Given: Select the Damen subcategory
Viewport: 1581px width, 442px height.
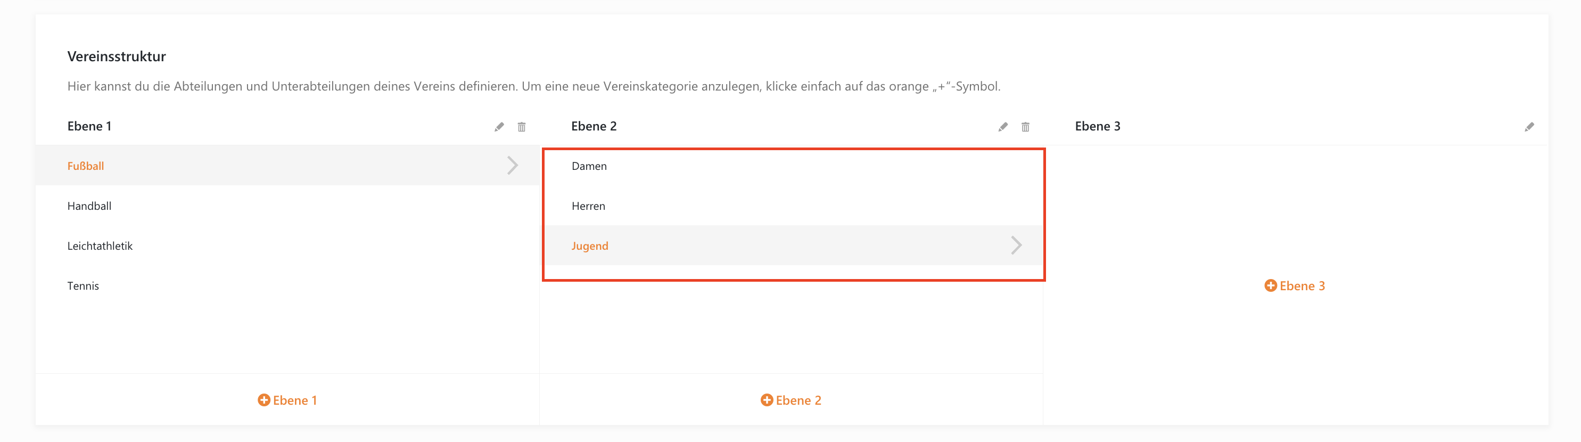Looking at the screenshot, I should click(589, 166).
